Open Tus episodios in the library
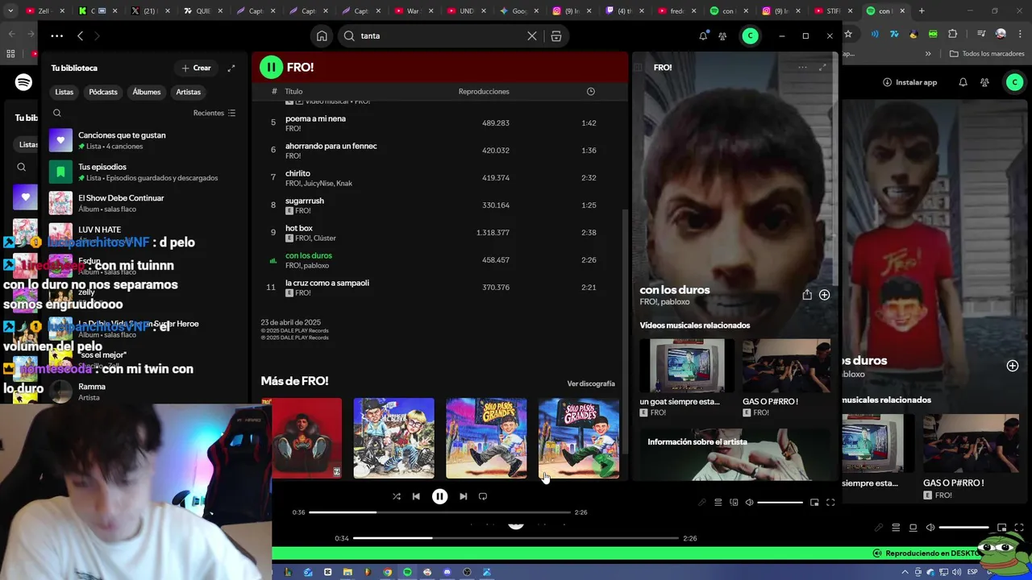 pos(145,172)
